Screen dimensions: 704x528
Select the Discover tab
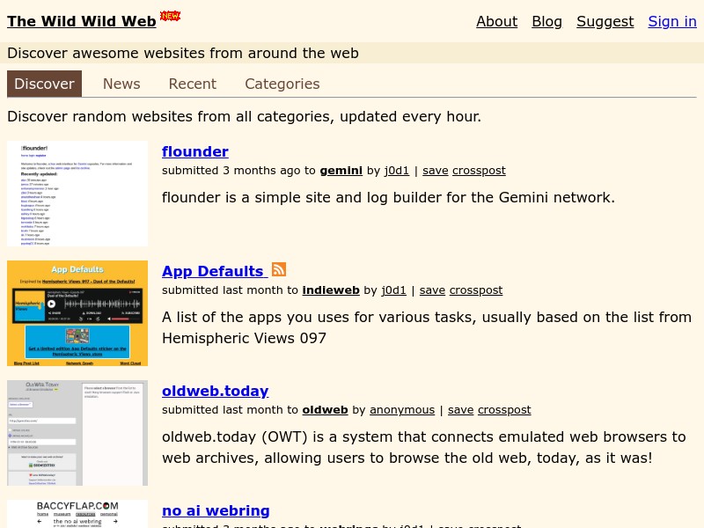click(x=45, y=84)
